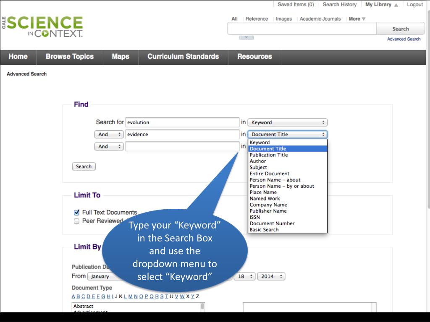Jump to document types starting with S
Viewport: 430px width, 322px height.
pos(162,296)
